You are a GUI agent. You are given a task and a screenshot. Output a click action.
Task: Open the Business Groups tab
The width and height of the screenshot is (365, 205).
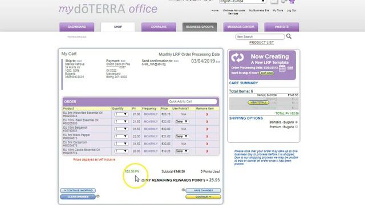tap(200, 27)
